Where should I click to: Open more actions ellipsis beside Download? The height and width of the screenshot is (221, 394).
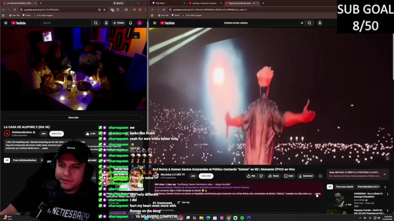point(320,176)
